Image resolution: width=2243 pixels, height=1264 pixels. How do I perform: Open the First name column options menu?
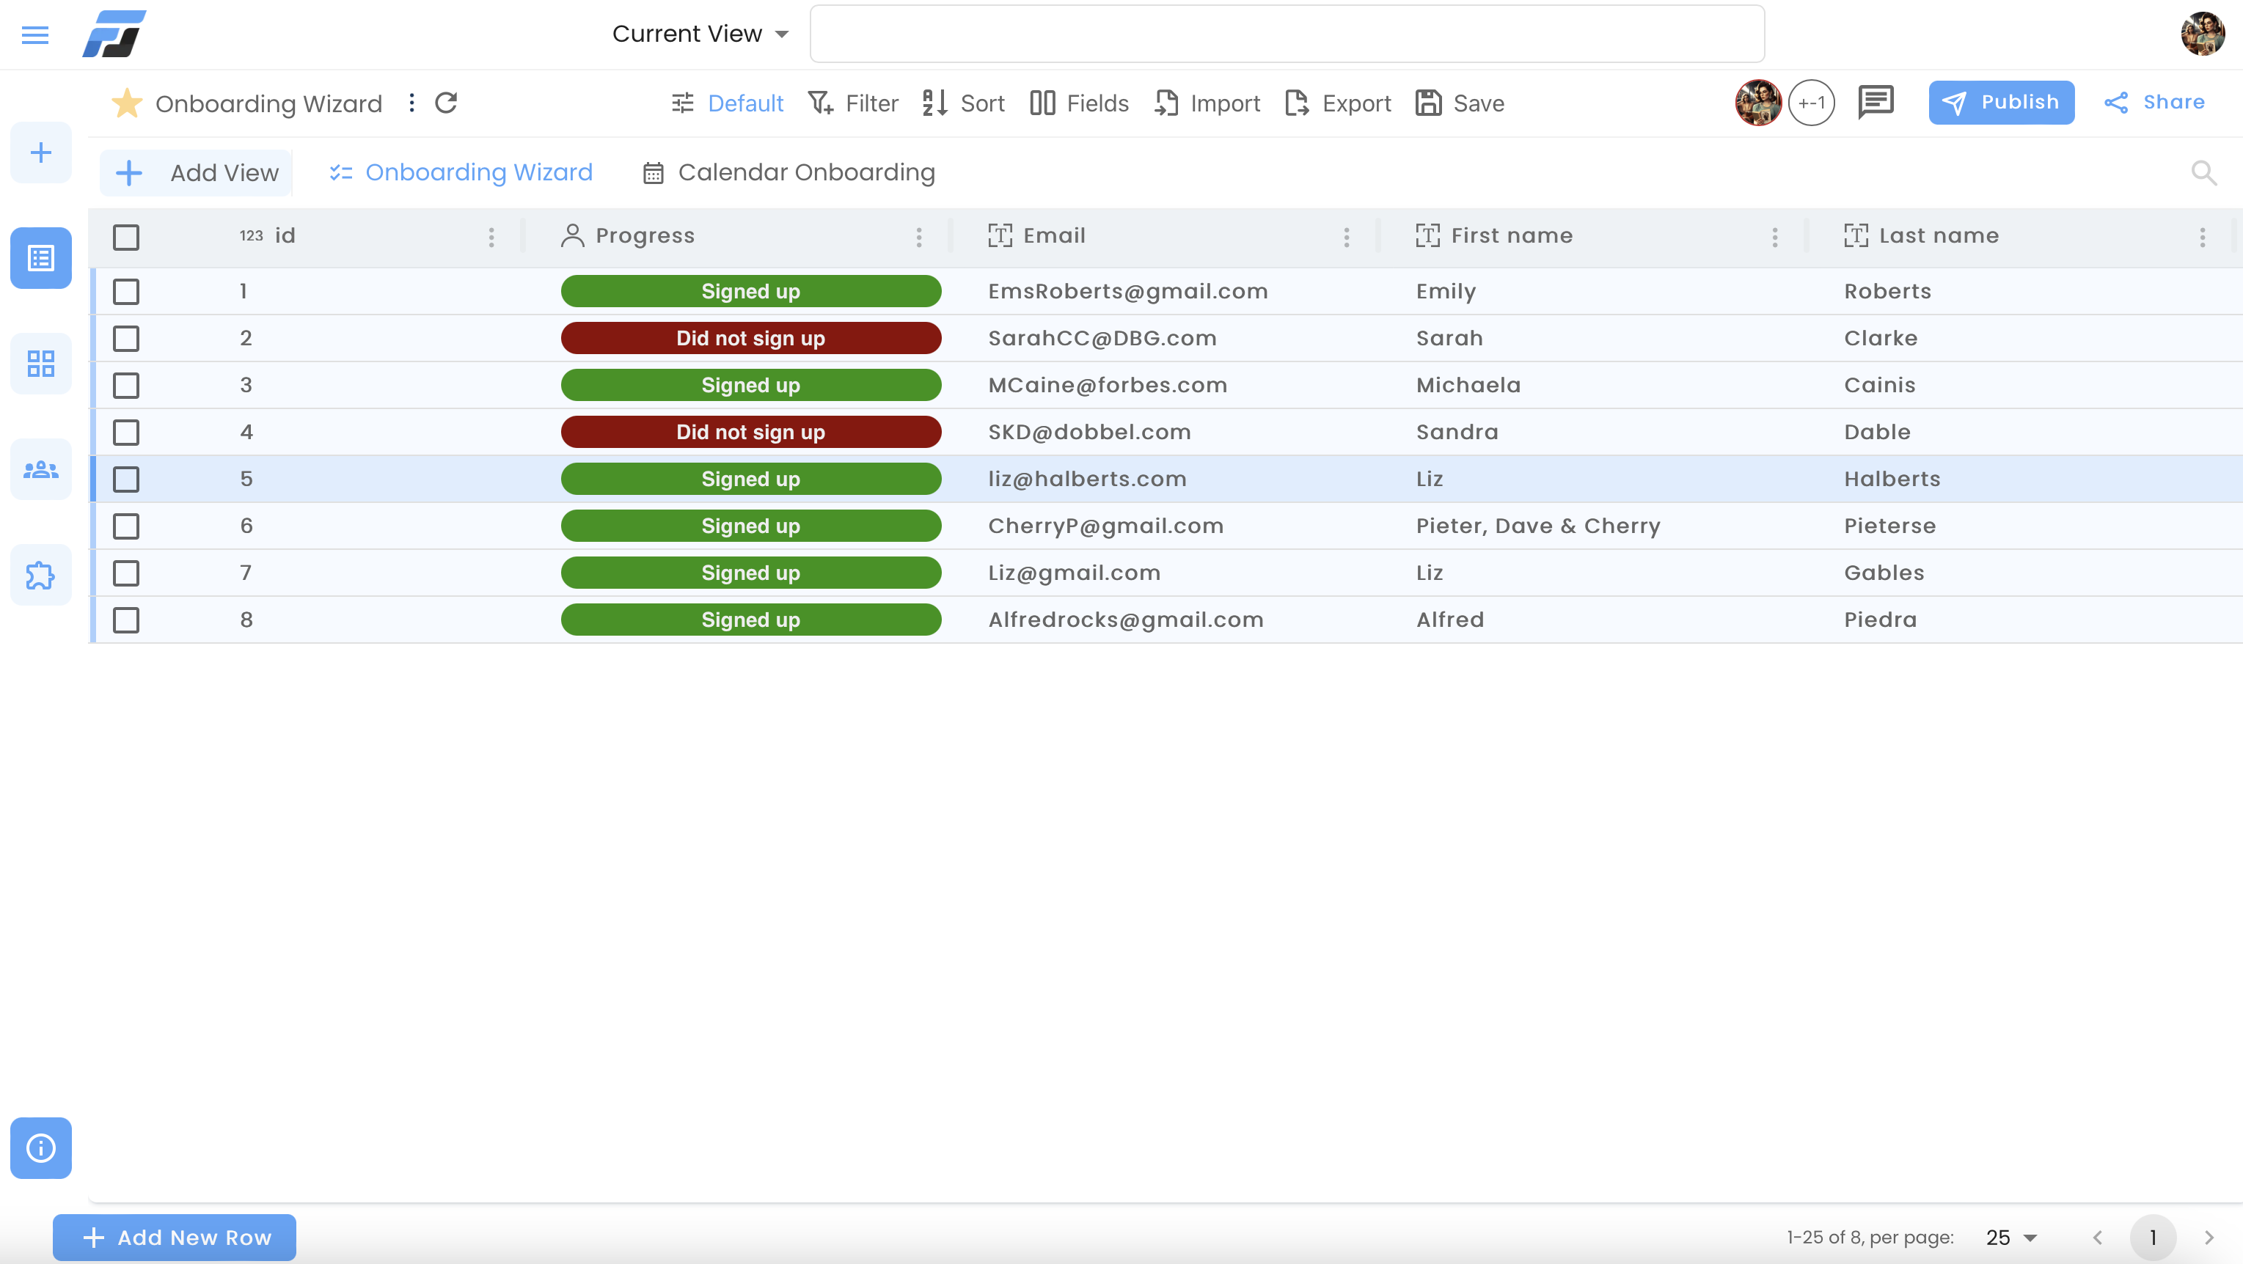click(1776, 237)
